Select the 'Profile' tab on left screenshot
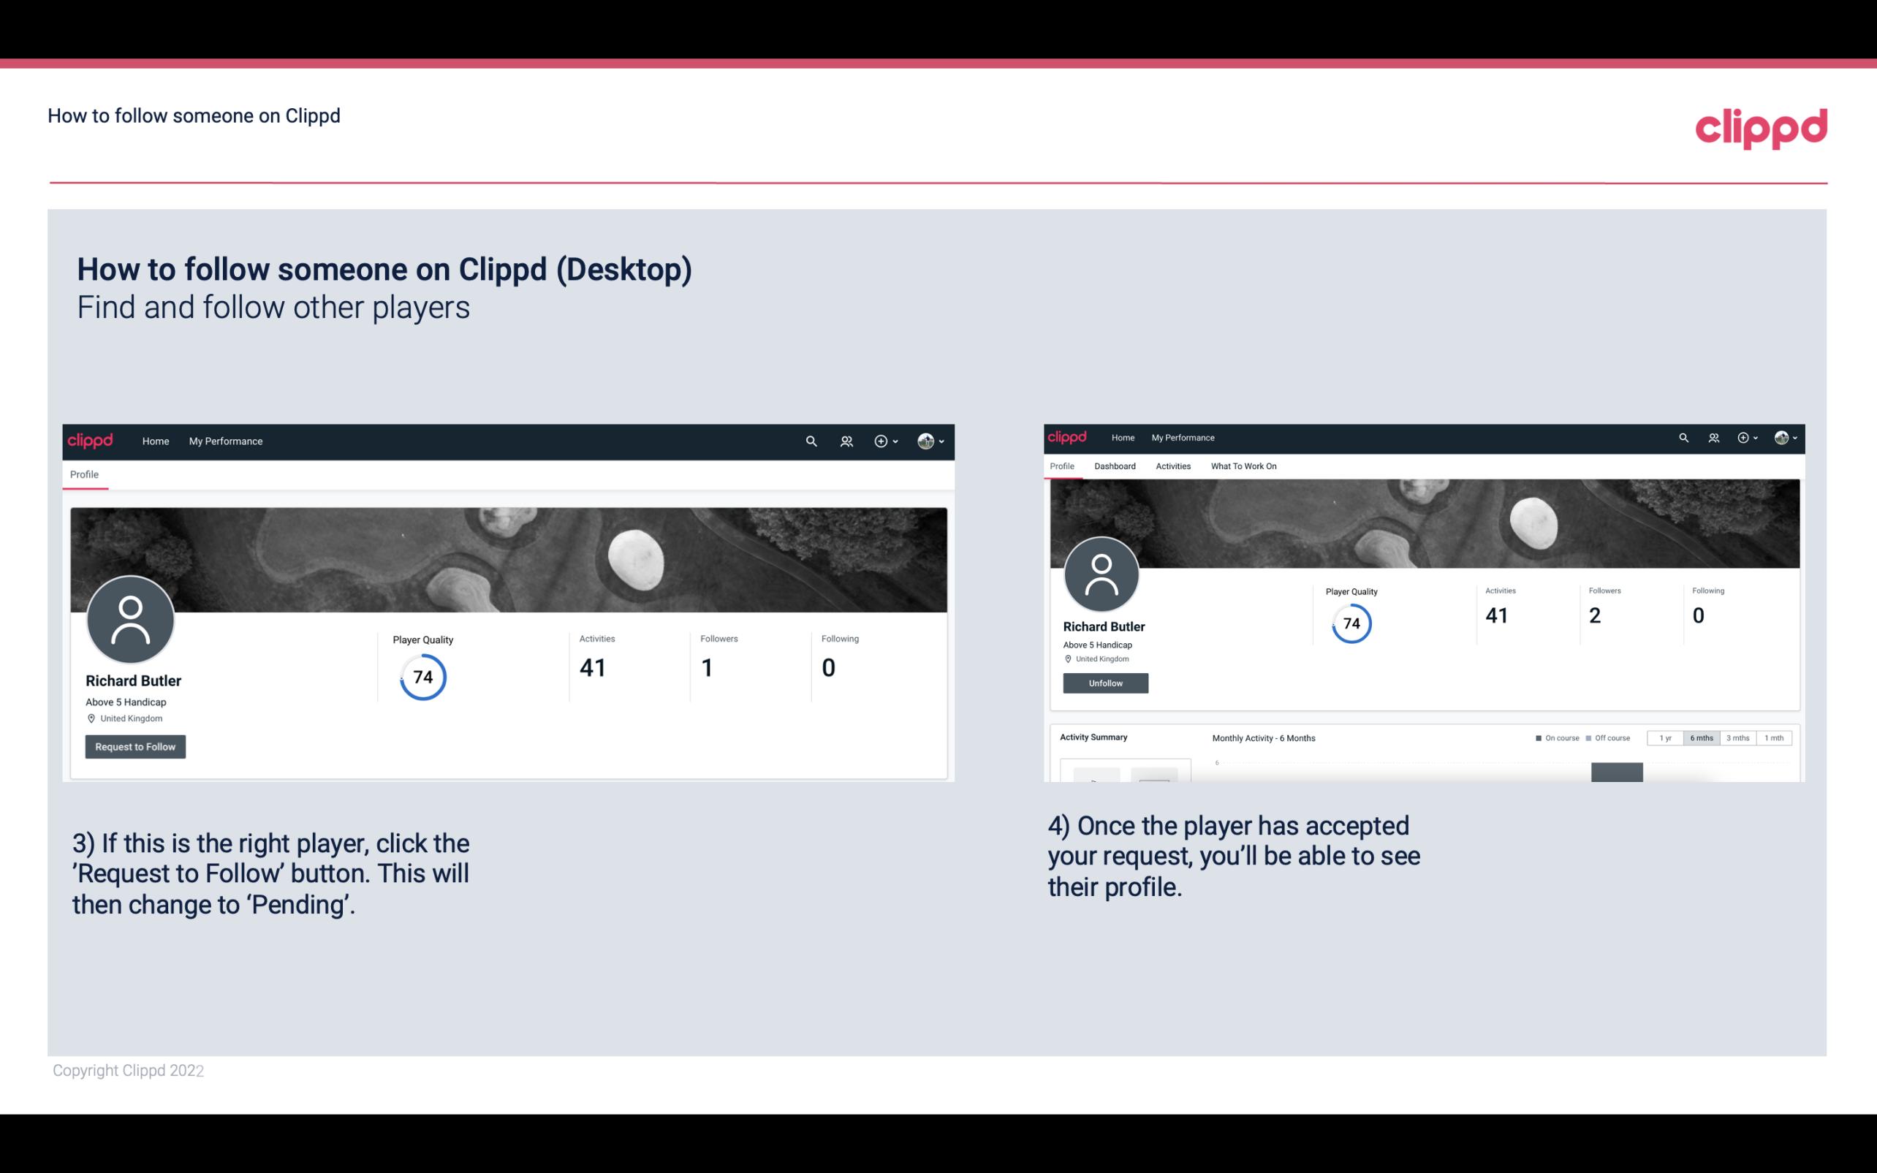This screenshot has width=1877, height=1173. (84, 474)
